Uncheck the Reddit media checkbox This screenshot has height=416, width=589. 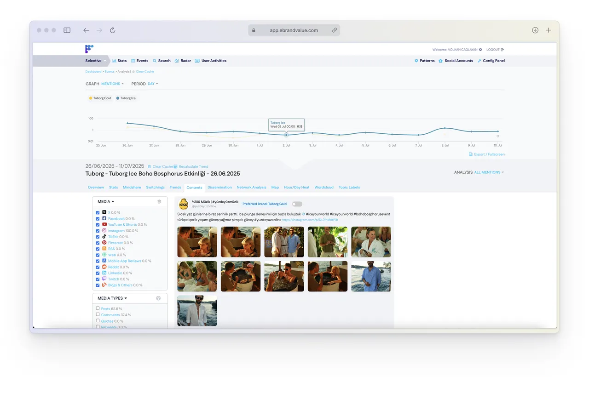click(x=98, y=267)
